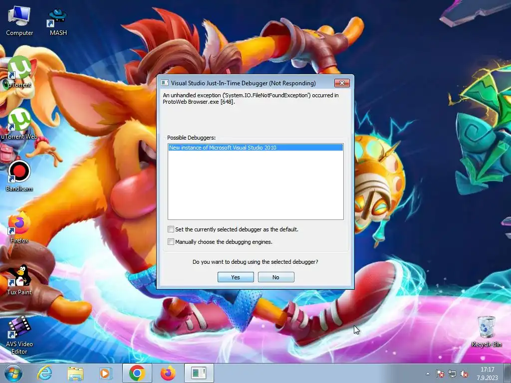This screenshot has width=511, height=383.
Task: Click the muted volume tray icon
Action: [464, 374]
